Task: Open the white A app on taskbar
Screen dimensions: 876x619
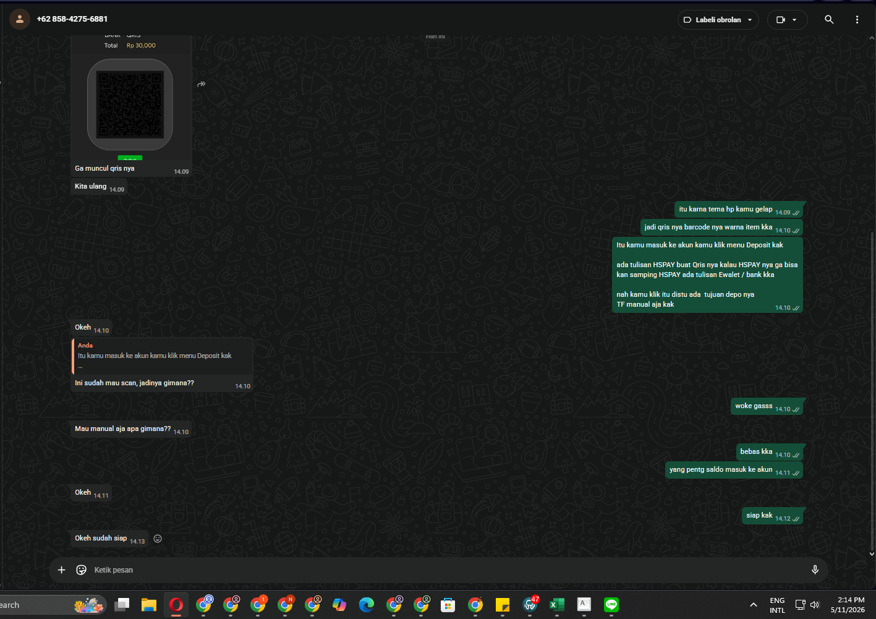Action: pyautogui.click(x=584, y=605)
